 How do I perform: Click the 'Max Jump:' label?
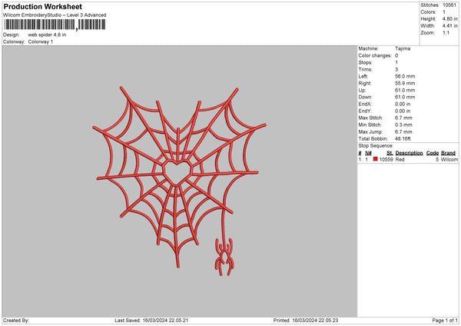370,132
